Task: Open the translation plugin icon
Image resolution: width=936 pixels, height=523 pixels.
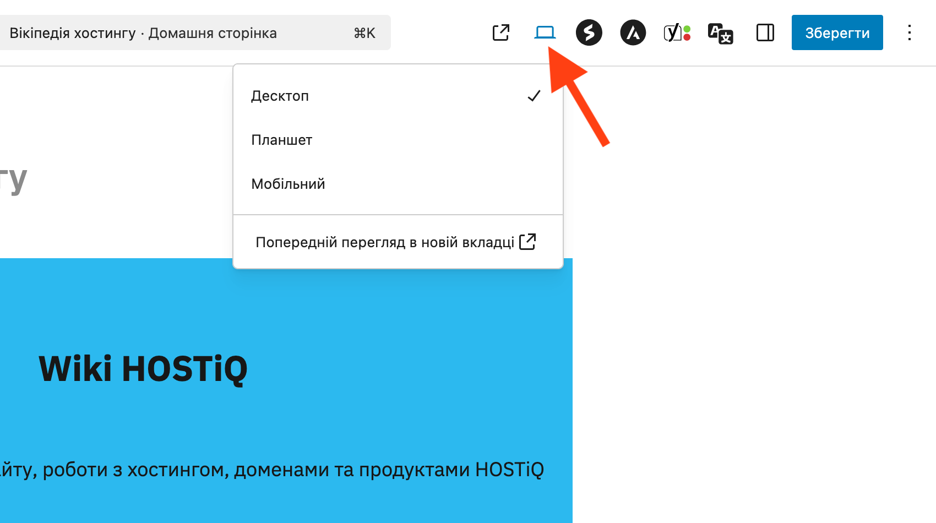Action: pos(721,33)
